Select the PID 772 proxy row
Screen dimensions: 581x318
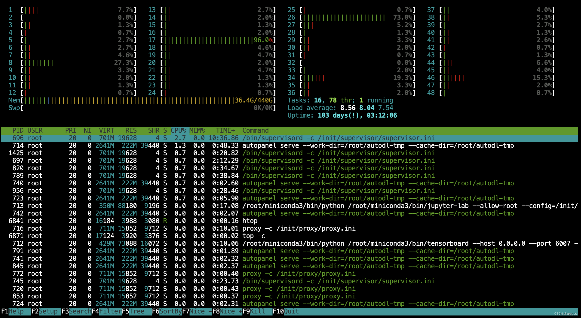(289, 274)
